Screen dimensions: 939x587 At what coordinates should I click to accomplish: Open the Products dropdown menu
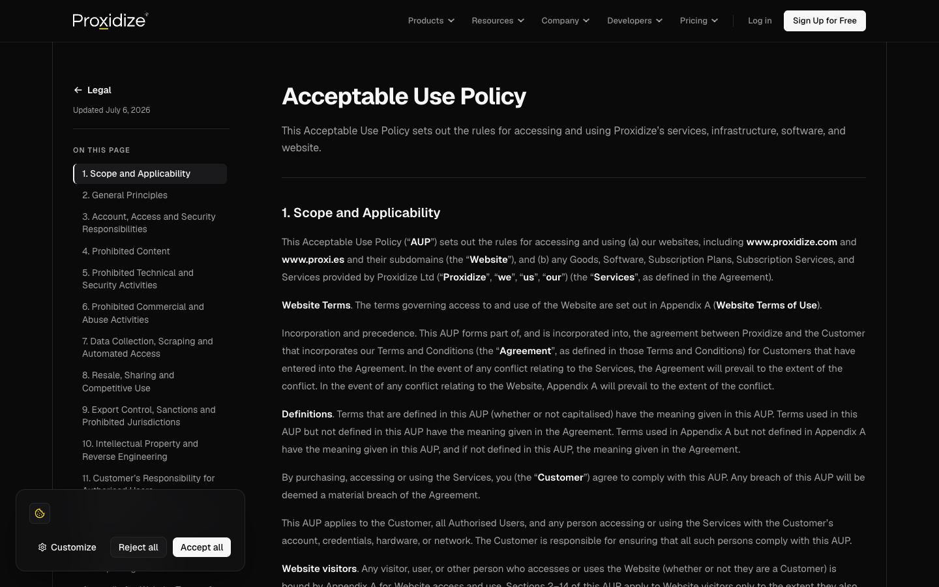point(431,21)
